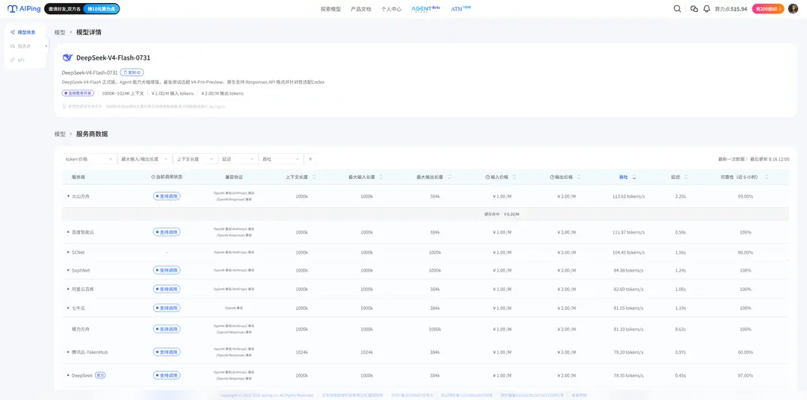This screenshot has height=400, width=807.
Task: Expand the 阿里云百炼 row
Action: coord(68,289)
